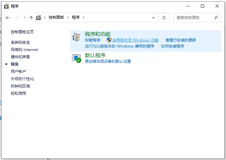This screenshot has height=160, width=226.
Task: Go to 控制面板主页 in the sidebar
Action: pos(22,32)
